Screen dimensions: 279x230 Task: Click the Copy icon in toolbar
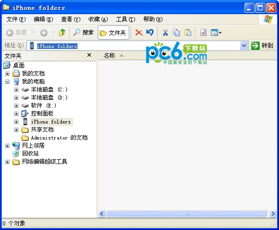(x=177, y=33)
